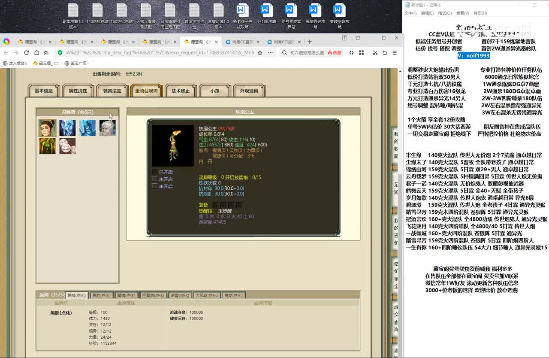Select the blue ice-faced summon portrait
The width and height of the screenshot is (549, 358).
(x=87, y=128)
